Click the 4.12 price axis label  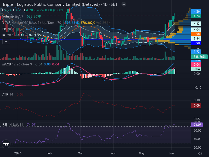coord(196,24)
